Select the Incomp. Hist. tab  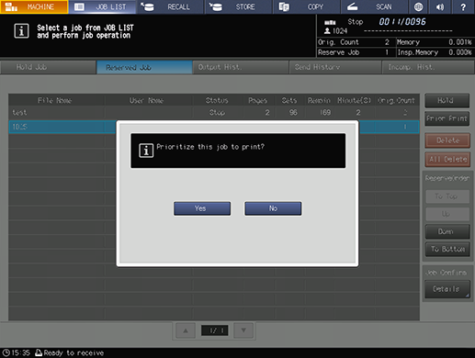tap(428, 67)
